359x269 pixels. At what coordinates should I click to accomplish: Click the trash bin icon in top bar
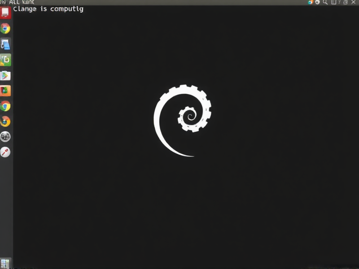pyautogui.click(x=333, y=2)
